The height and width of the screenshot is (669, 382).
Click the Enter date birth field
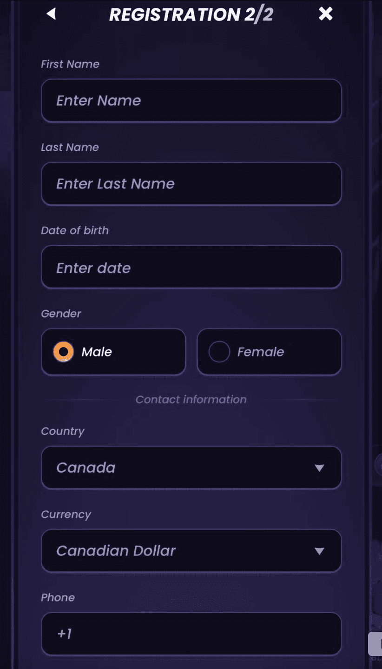[191, 267]
